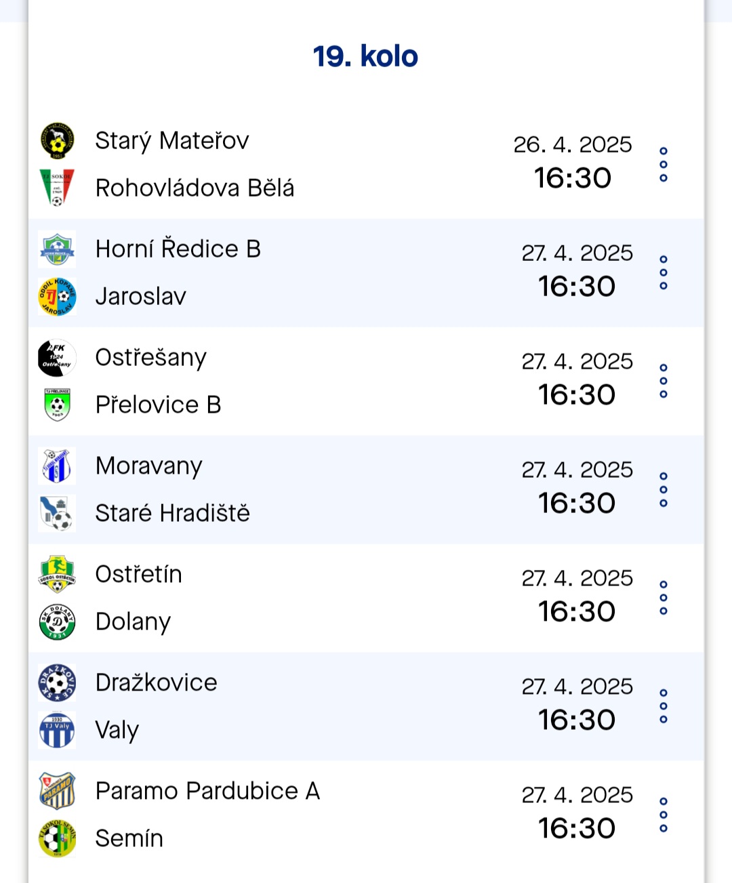
Task: Click the Jaroslav club logo
Action: point(57,297)
